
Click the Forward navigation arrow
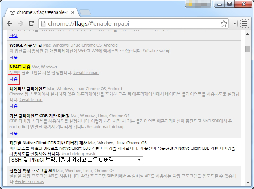click(20, 23)
